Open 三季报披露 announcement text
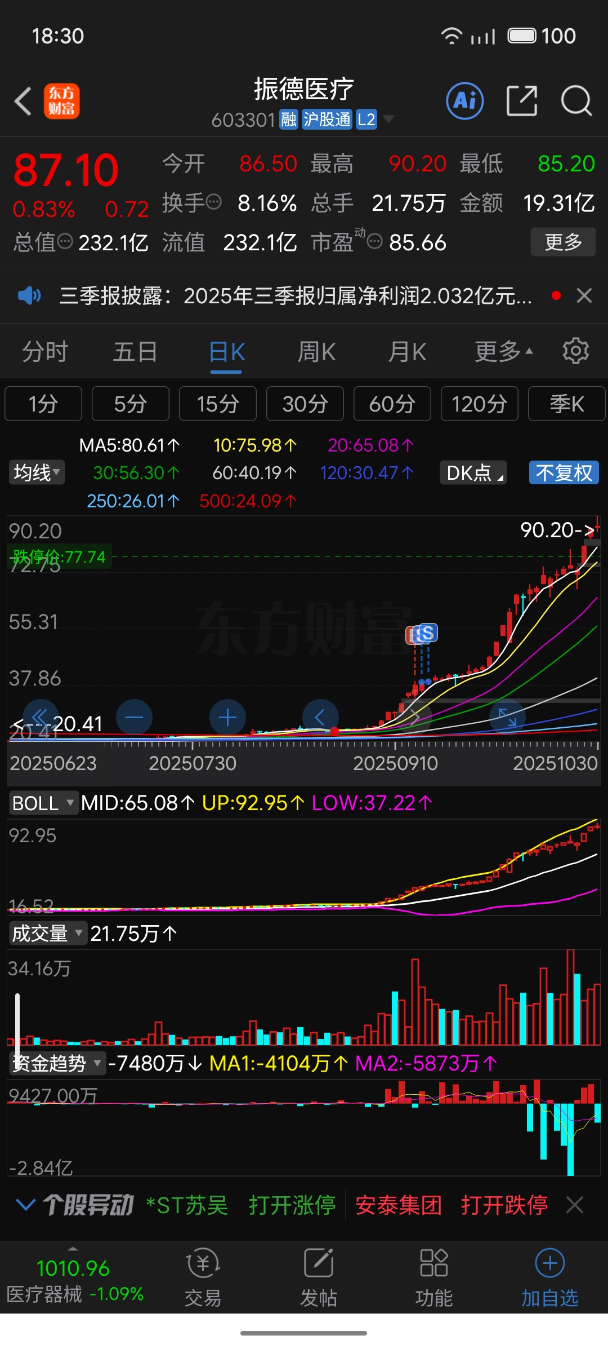 pos(296,295)
